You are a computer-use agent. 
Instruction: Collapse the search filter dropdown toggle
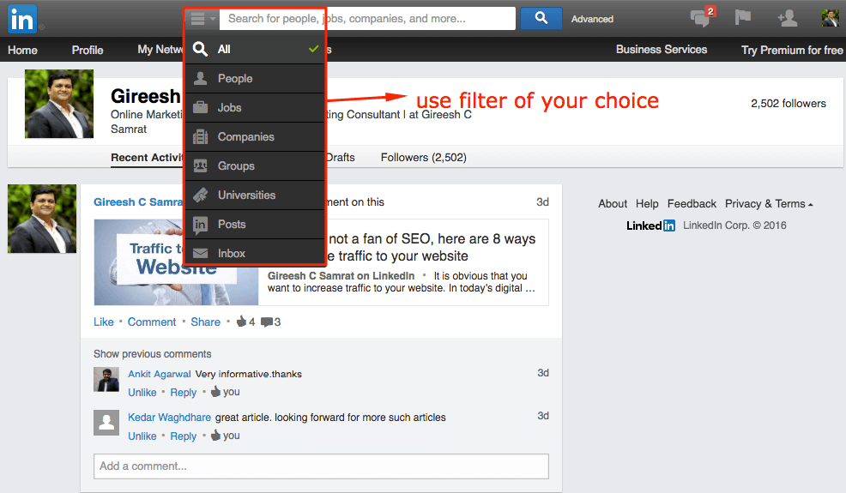point(202,20)
